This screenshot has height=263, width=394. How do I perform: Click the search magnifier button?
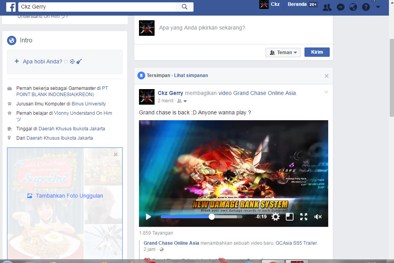coord(185,7)
